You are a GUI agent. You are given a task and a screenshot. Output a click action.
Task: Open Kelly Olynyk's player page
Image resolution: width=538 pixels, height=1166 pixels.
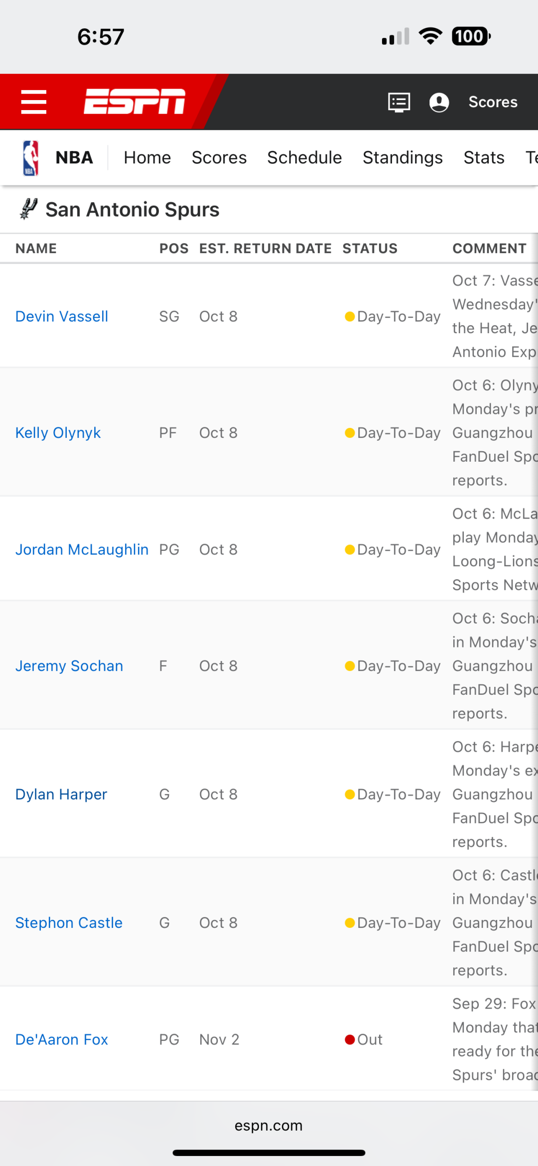tap(58, 433)
